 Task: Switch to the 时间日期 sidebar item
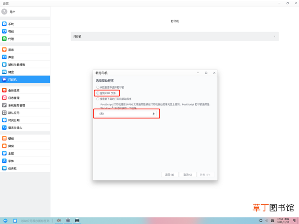pos(25,120)
